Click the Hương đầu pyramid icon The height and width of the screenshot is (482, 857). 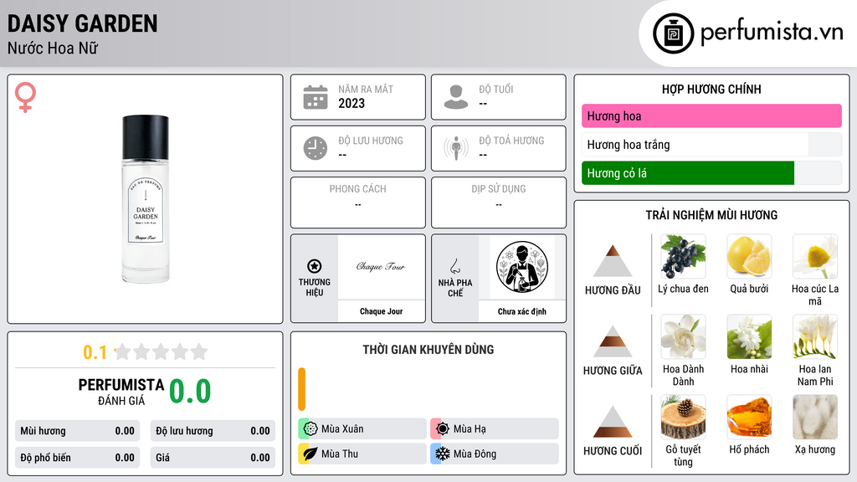tap(613, 261)
